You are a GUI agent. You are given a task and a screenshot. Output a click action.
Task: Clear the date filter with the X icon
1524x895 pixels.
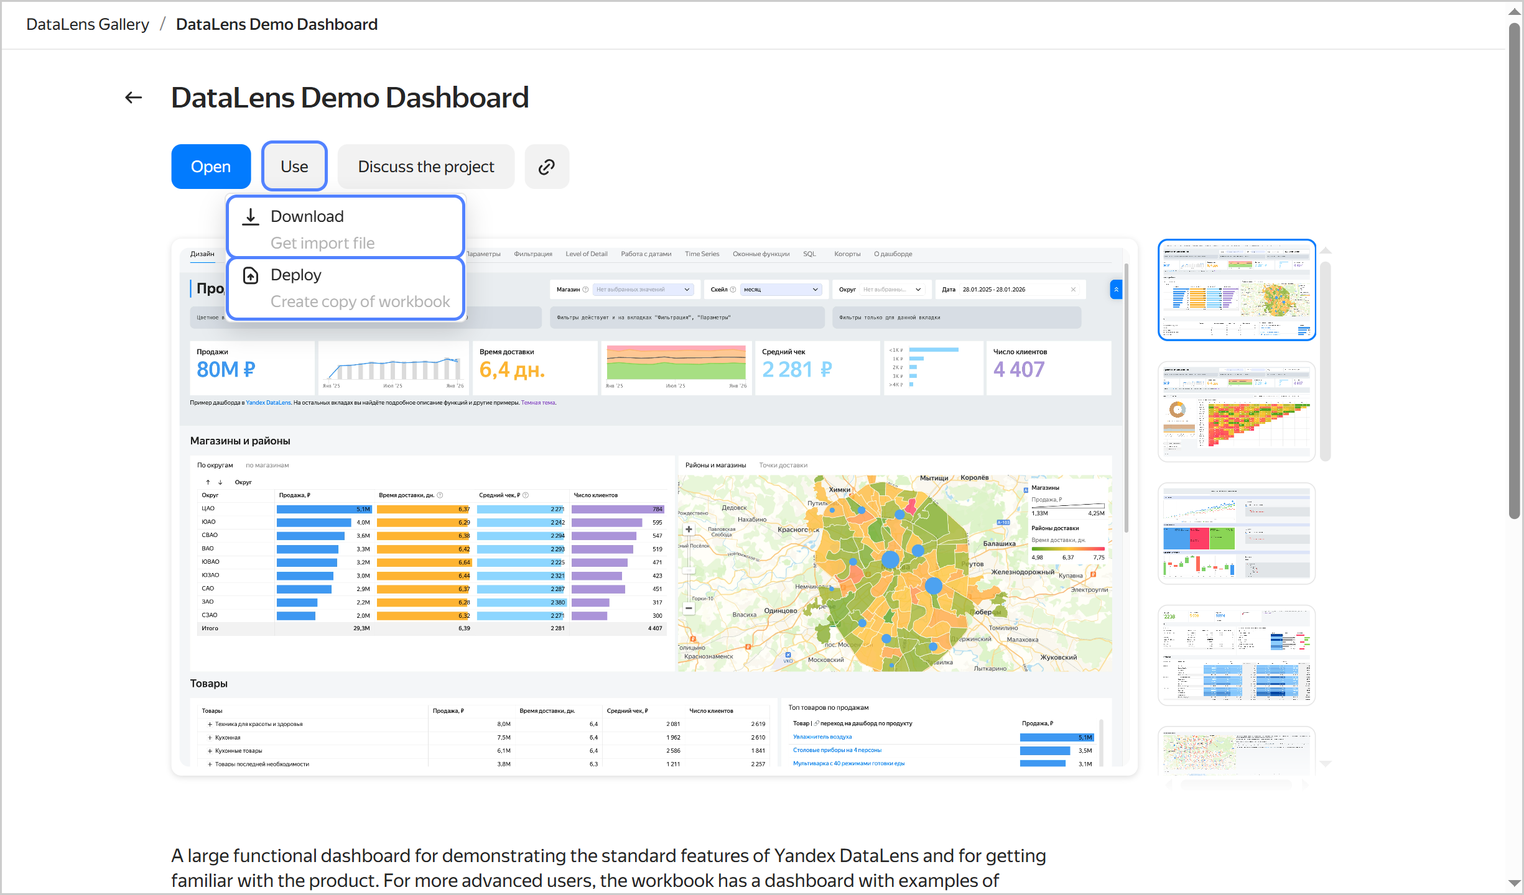tap(1073, 290)
